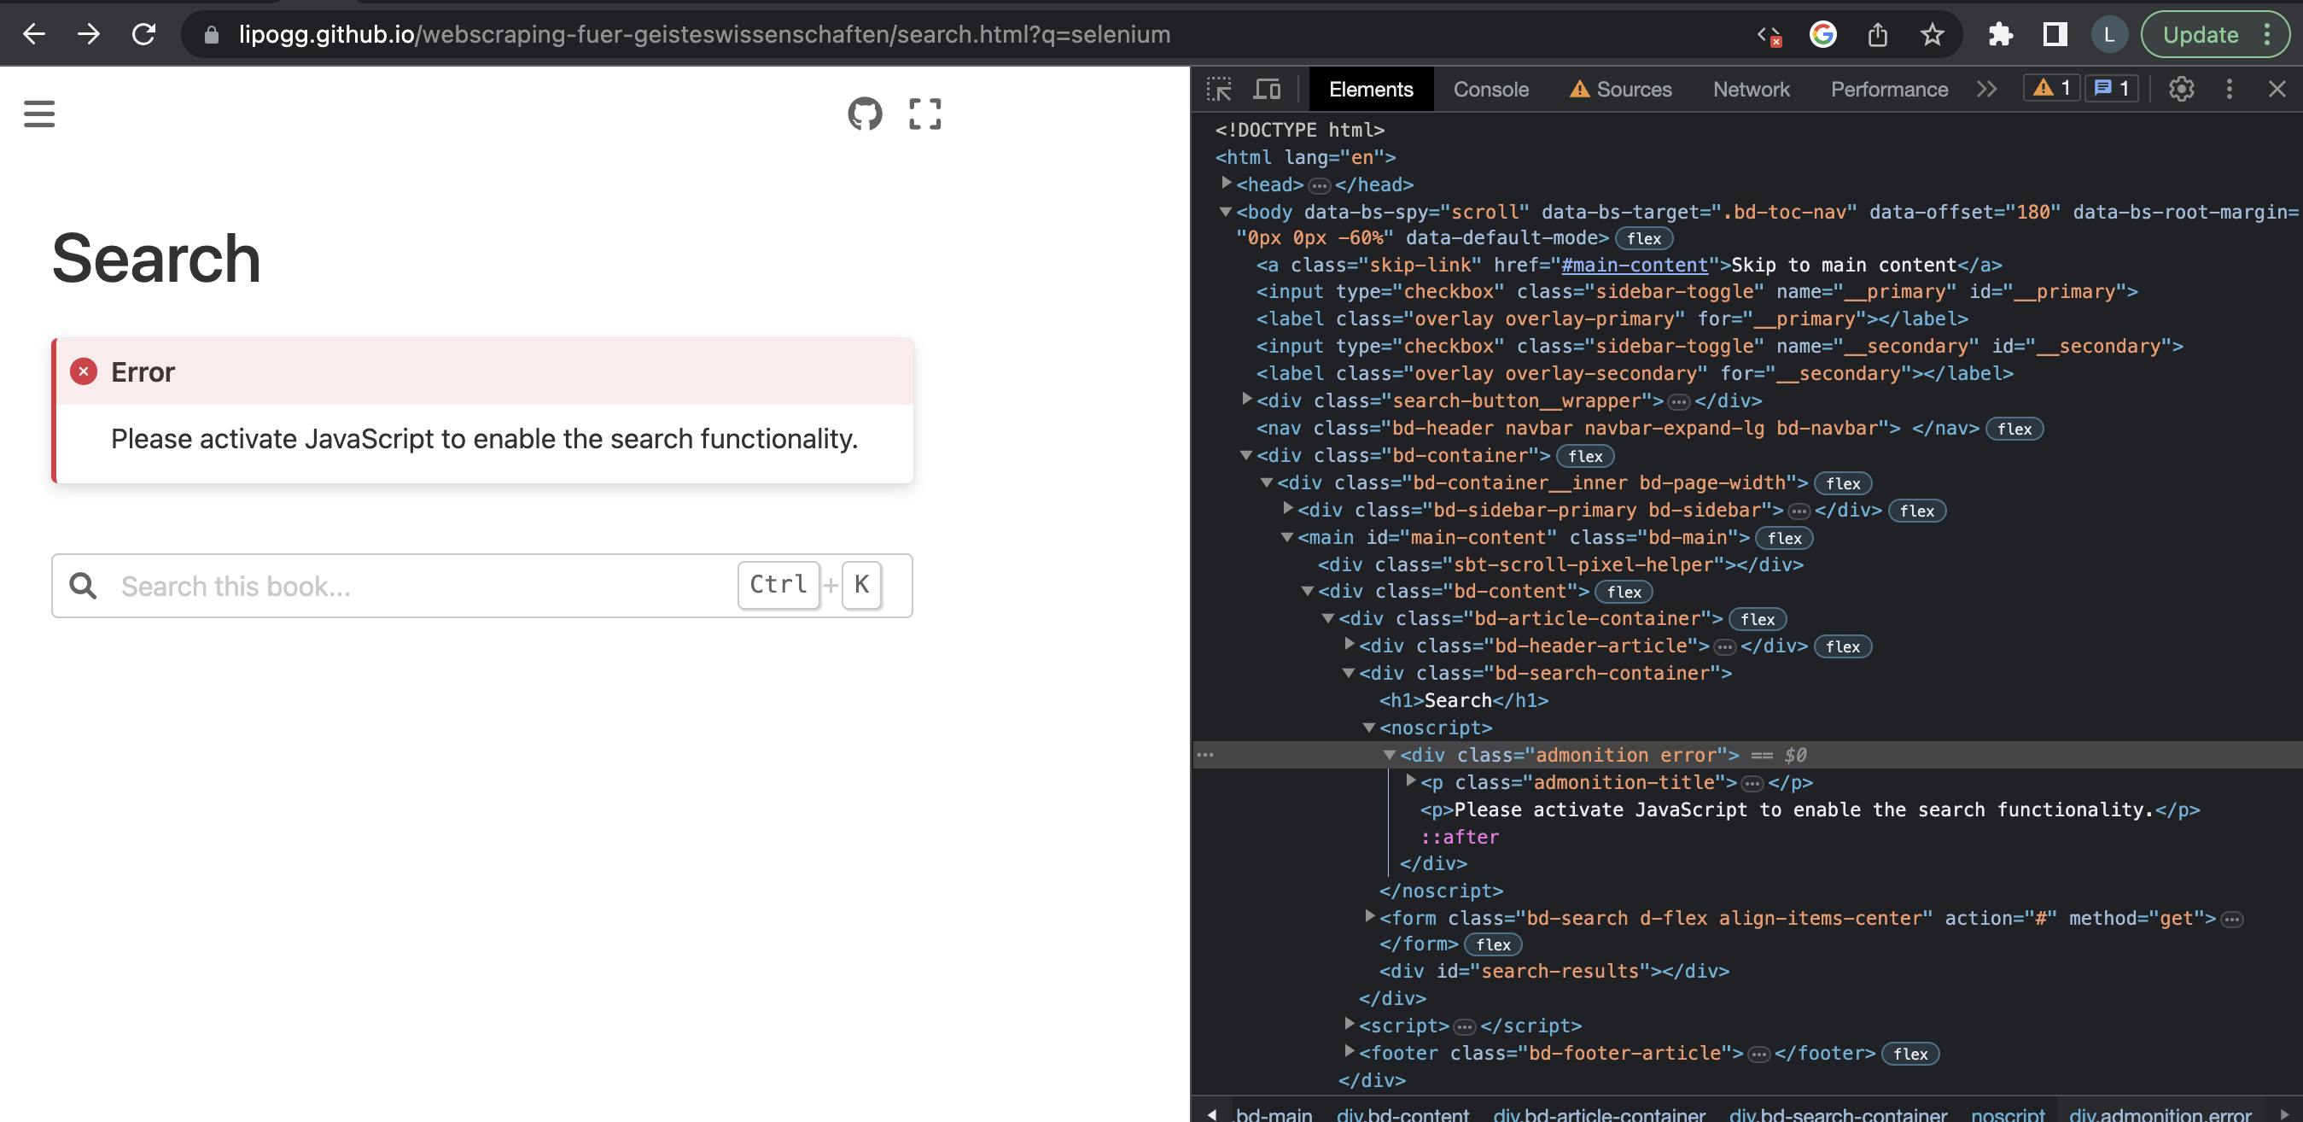
Task: Close the DevTools panel
Action: point(2277,90)
